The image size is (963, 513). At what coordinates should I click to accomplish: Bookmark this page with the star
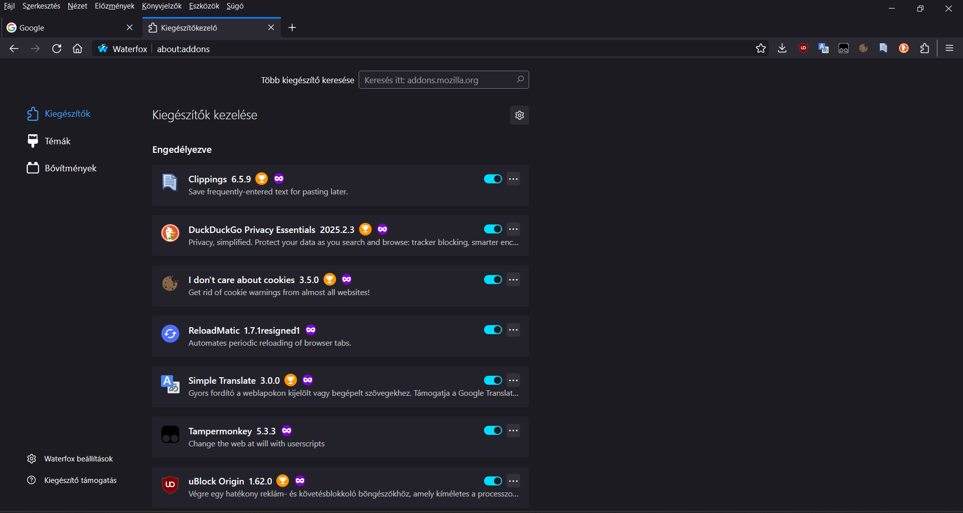761,48
